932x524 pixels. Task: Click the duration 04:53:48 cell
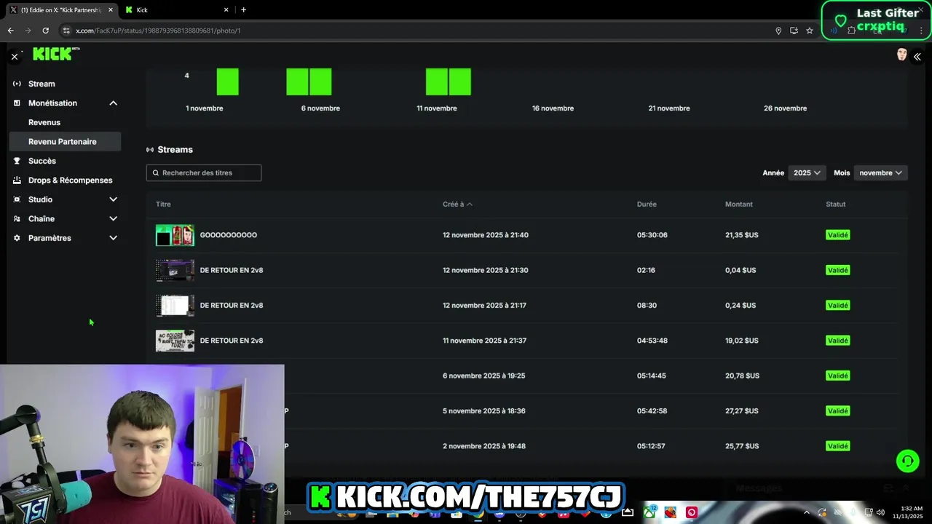coord(652,341)
